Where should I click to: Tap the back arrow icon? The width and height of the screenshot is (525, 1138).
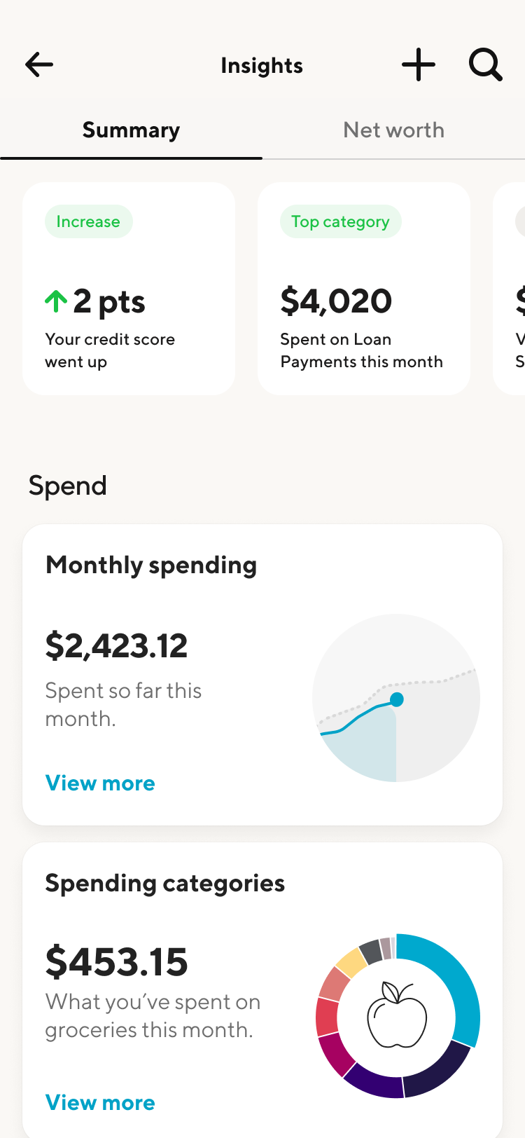[x=39, y=65]
